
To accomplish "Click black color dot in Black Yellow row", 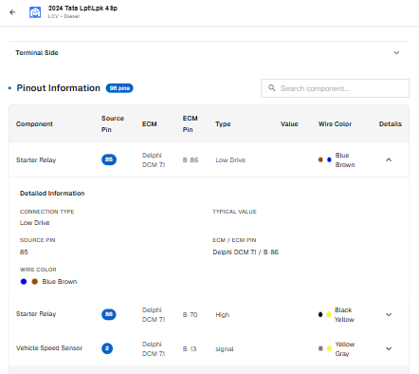I will click(320, 314).
